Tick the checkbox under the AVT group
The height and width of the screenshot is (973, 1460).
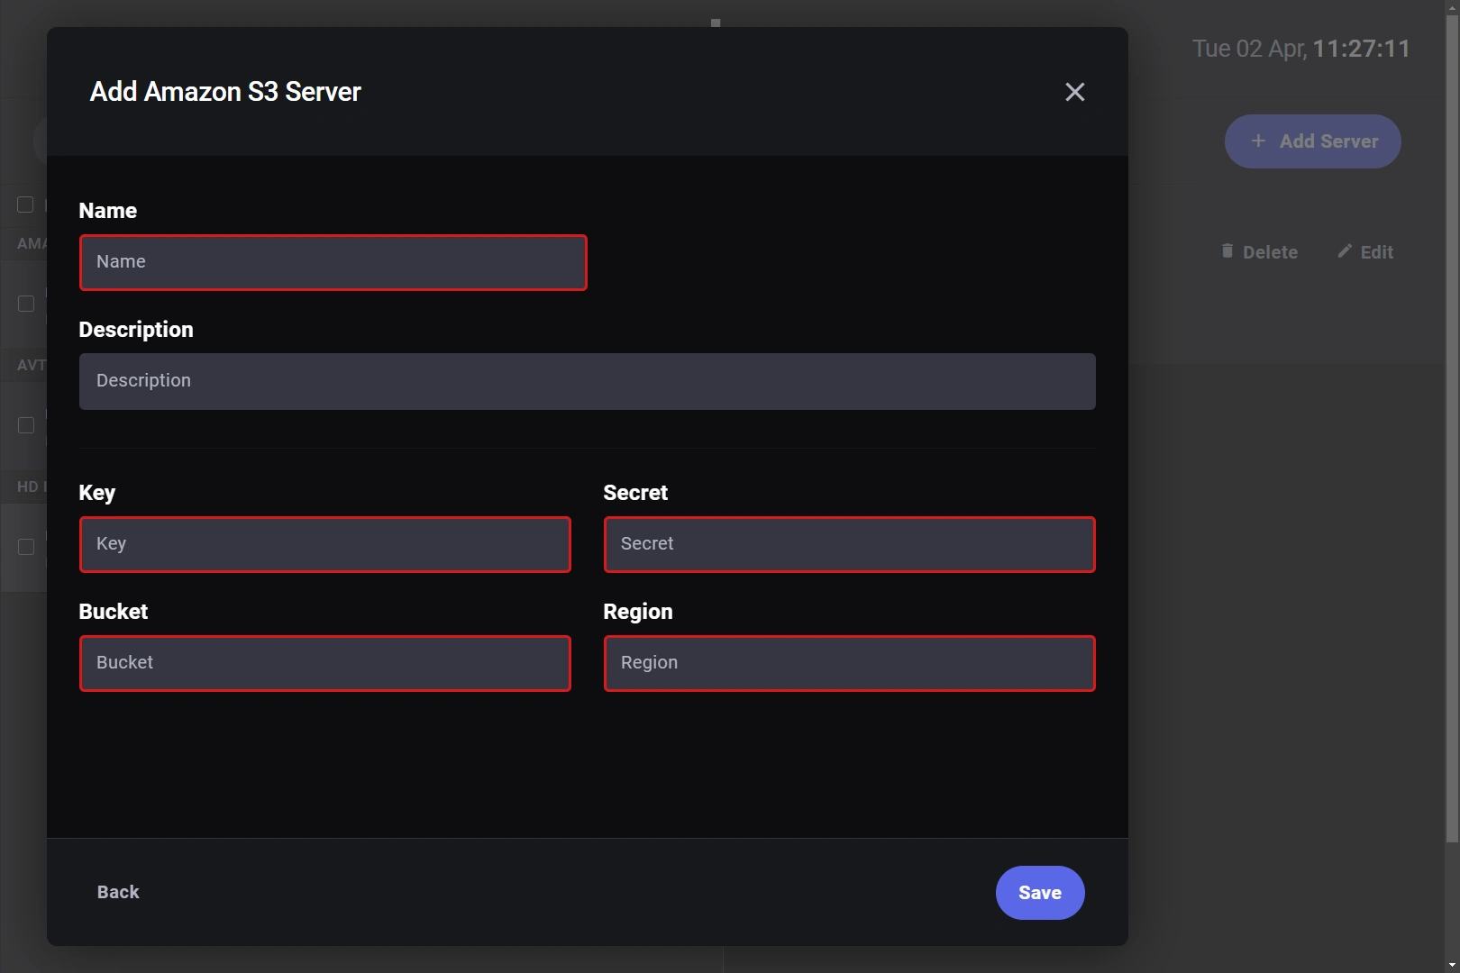tap(26, 425)
